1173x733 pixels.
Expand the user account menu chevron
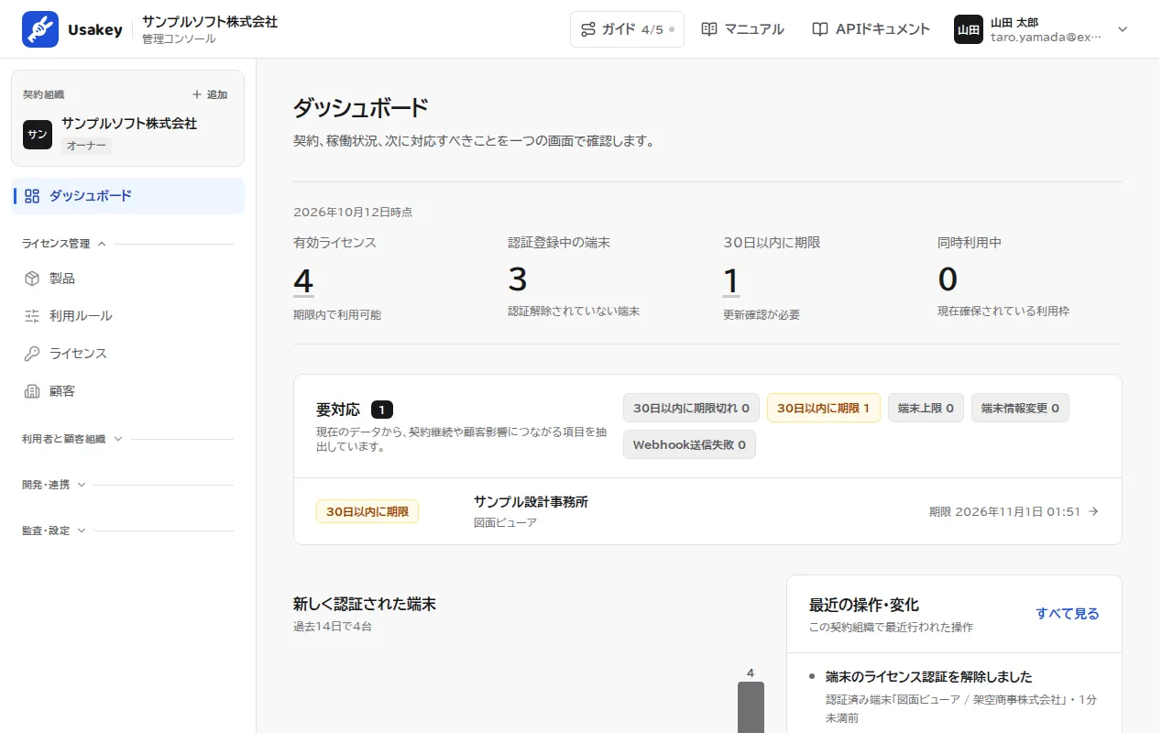[1123, 29]
